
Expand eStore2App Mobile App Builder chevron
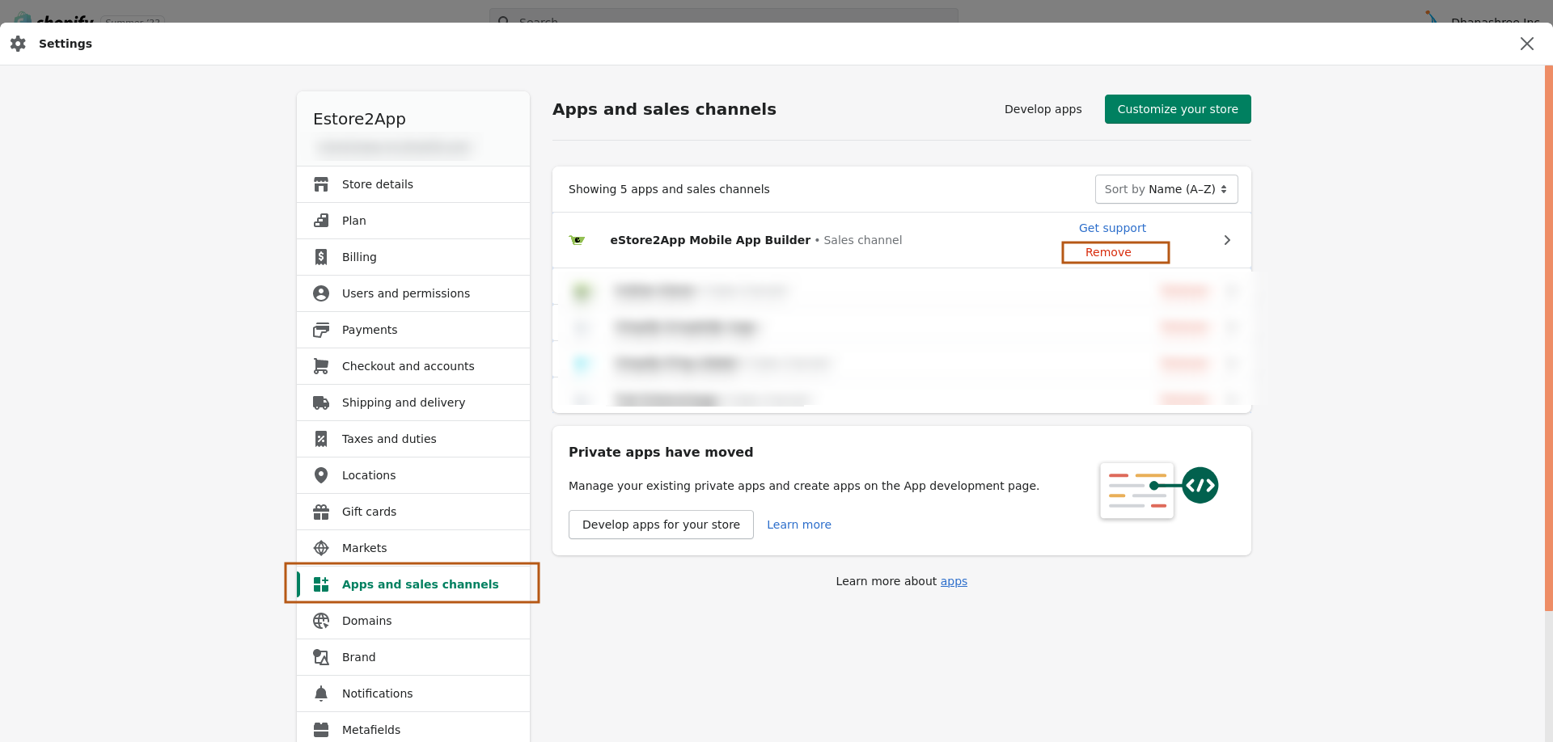click(1227, 240)
